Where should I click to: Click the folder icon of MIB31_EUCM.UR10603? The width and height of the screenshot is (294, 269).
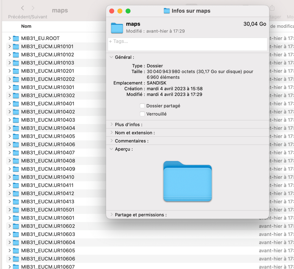[x=16, y=234]
